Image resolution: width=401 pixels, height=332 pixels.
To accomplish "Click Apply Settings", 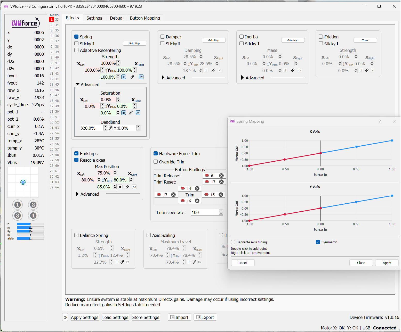I will [x=85, y=317].
